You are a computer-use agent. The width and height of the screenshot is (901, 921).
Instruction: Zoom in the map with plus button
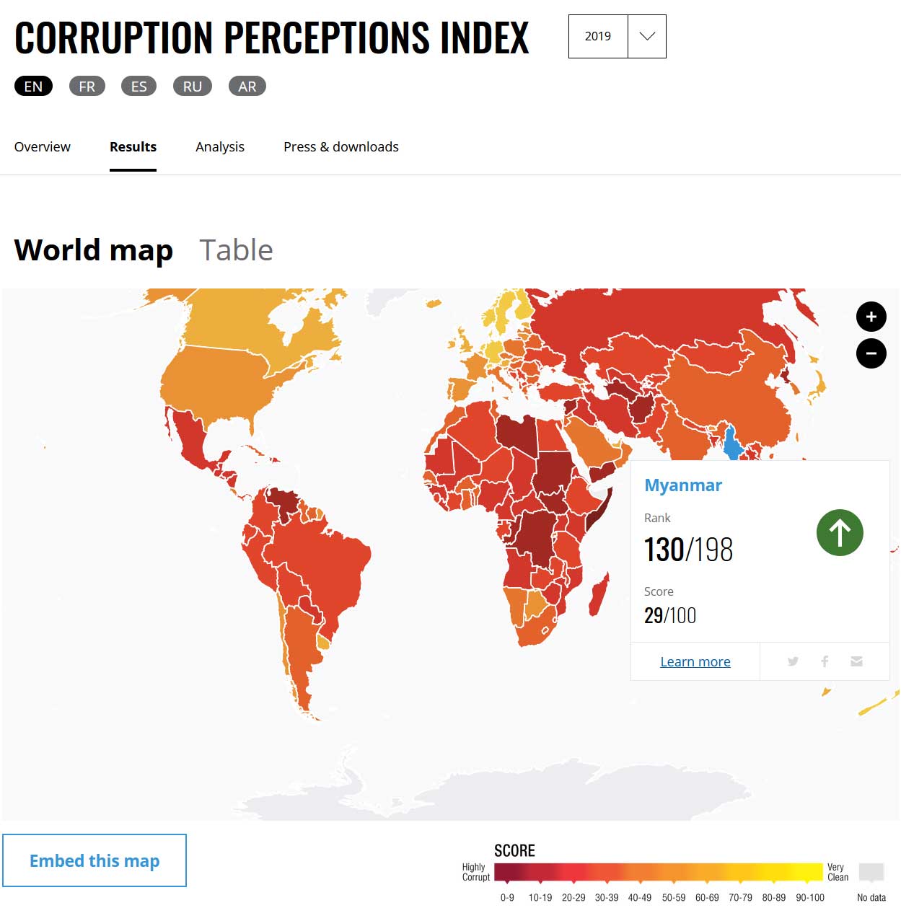871,317
